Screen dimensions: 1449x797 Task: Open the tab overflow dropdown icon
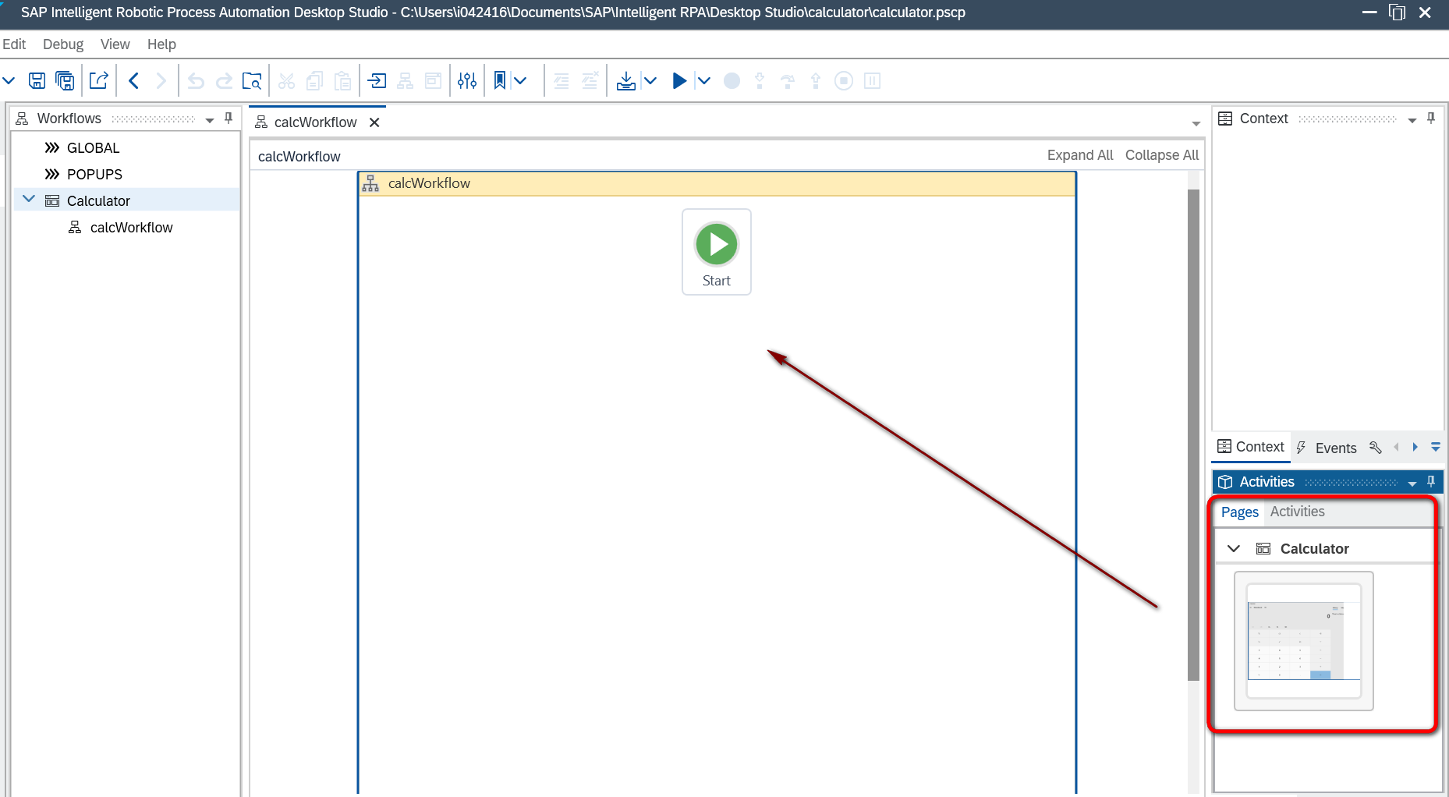pyautogui.click(x=1436, y=448)
